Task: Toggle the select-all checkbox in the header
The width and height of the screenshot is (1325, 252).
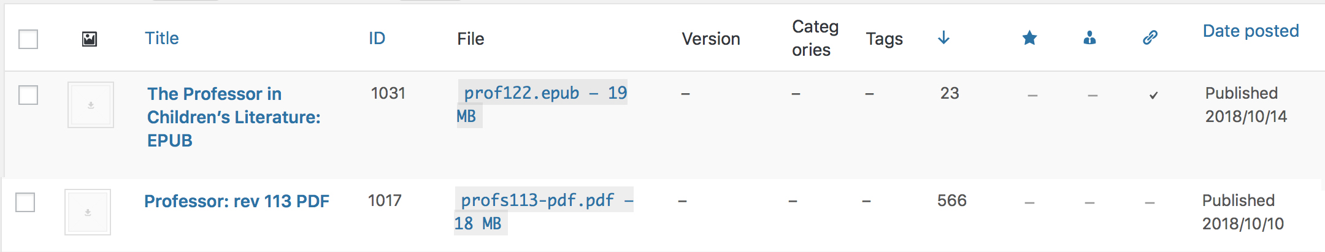Action: 28,39
